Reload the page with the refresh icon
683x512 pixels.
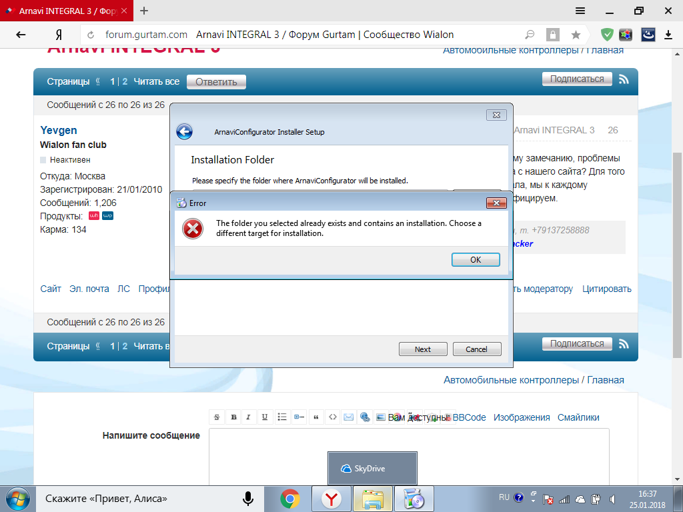(x=91, y=35)
